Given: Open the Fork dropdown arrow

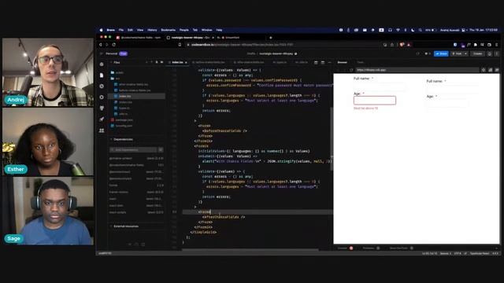Looking at the screenshot, I should point(465,53).
